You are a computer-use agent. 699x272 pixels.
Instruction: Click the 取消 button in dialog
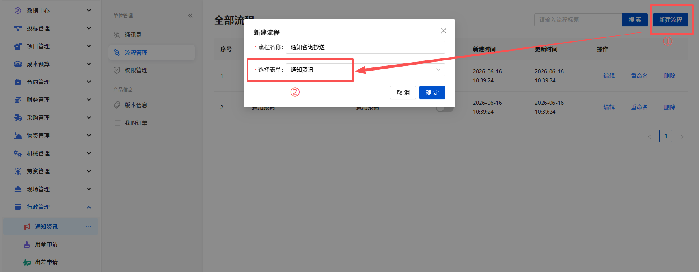tap(403, 93)
